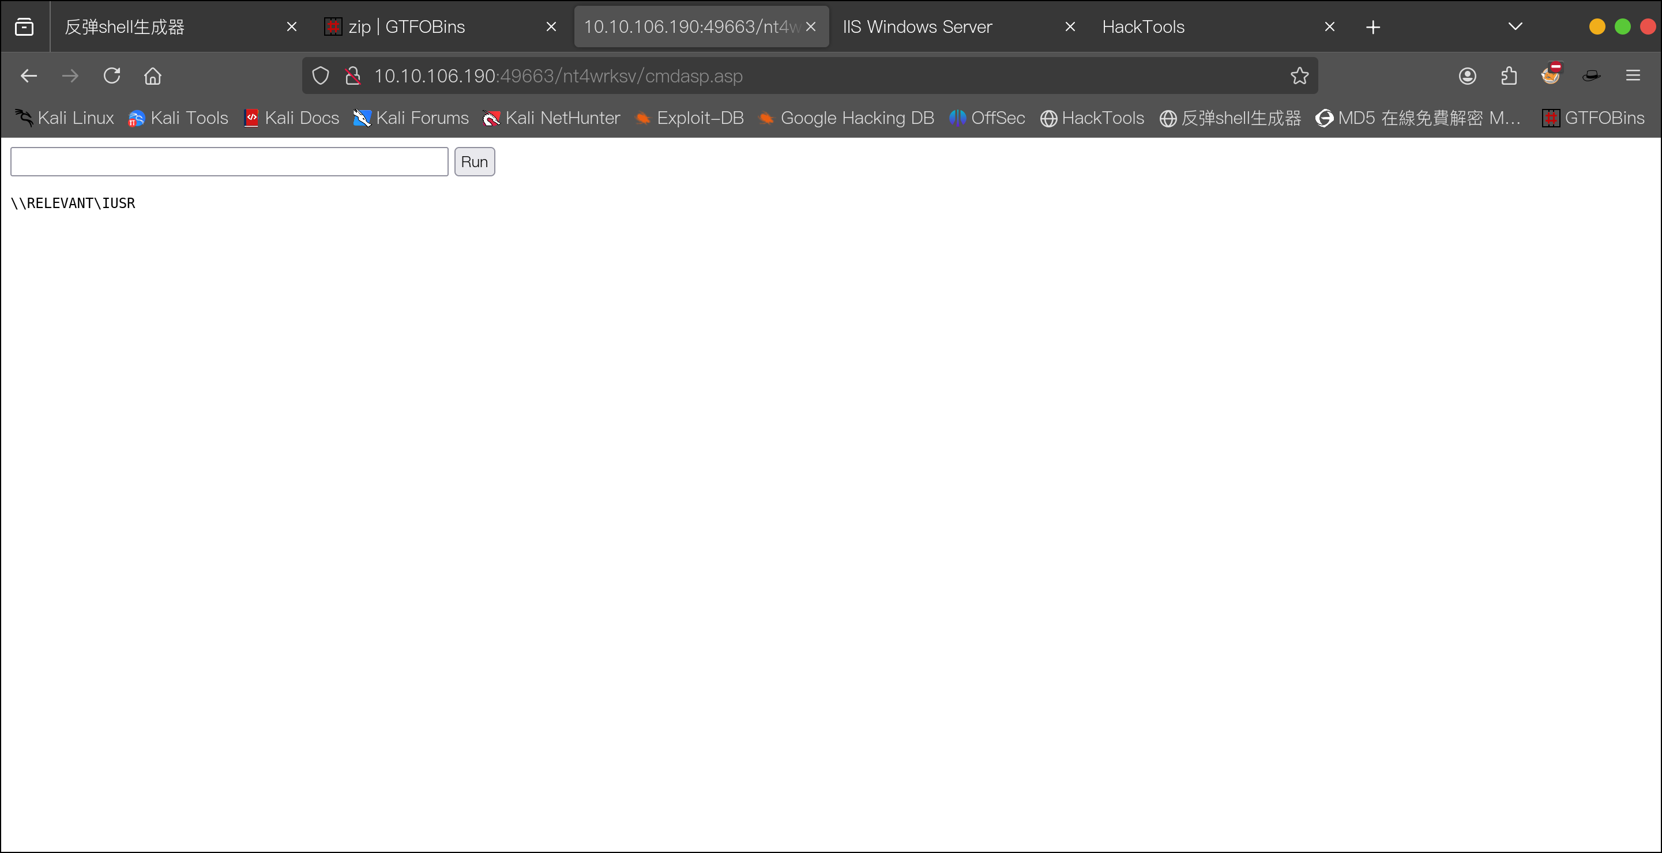Image resolution: width=1662 pixels, height=853 pixels.
Task: Bookmark this page with the star
Action: (x=1299, y=76)
